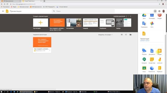The width and height of the screenshot is (167, 93).
Task: Choose the Свадьба template
Action: tap(91, 22)
